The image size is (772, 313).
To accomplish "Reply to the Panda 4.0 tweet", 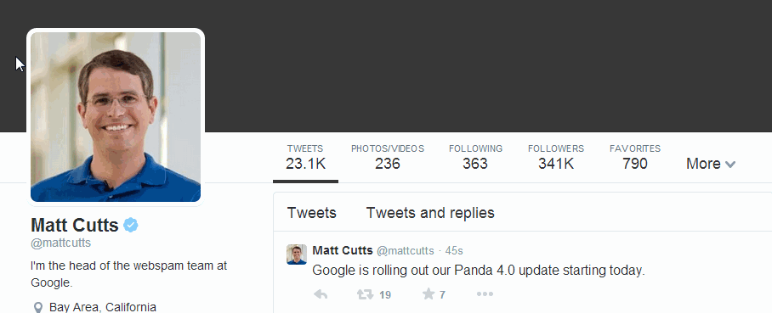I will pyautogui.click(x=321, y=294).
